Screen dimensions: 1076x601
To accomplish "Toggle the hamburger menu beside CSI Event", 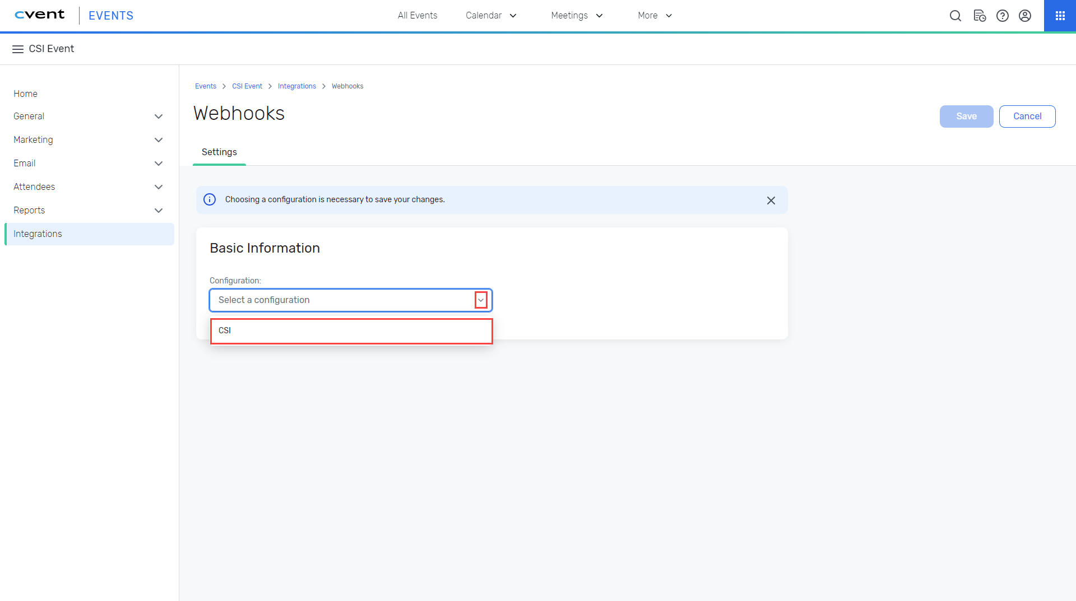I will coord(18,49).
